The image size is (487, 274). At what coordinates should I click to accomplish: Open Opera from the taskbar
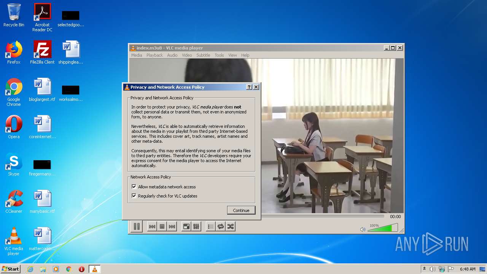point(81,269)
